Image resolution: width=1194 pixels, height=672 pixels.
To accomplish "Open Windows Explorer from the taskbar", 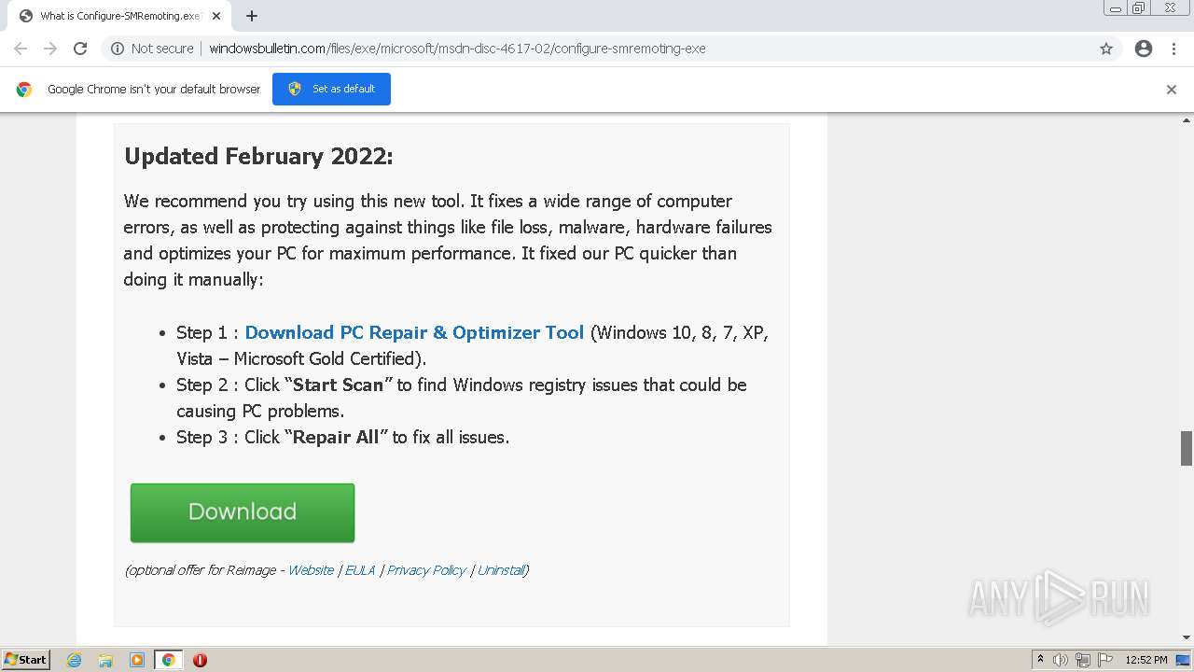I will [x=105, y=660].
